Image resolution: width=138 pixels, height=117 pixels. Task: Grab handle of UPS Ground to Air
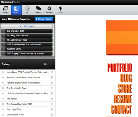pos(3,115)
